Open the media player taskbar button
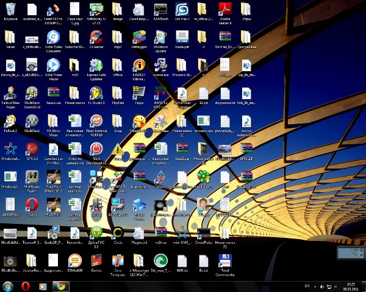This screenshot has width=366, height=292. pos(43,287)
